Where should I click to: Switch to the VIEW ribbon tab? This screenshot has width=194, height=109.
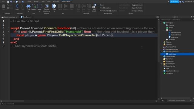coord(49,2)
